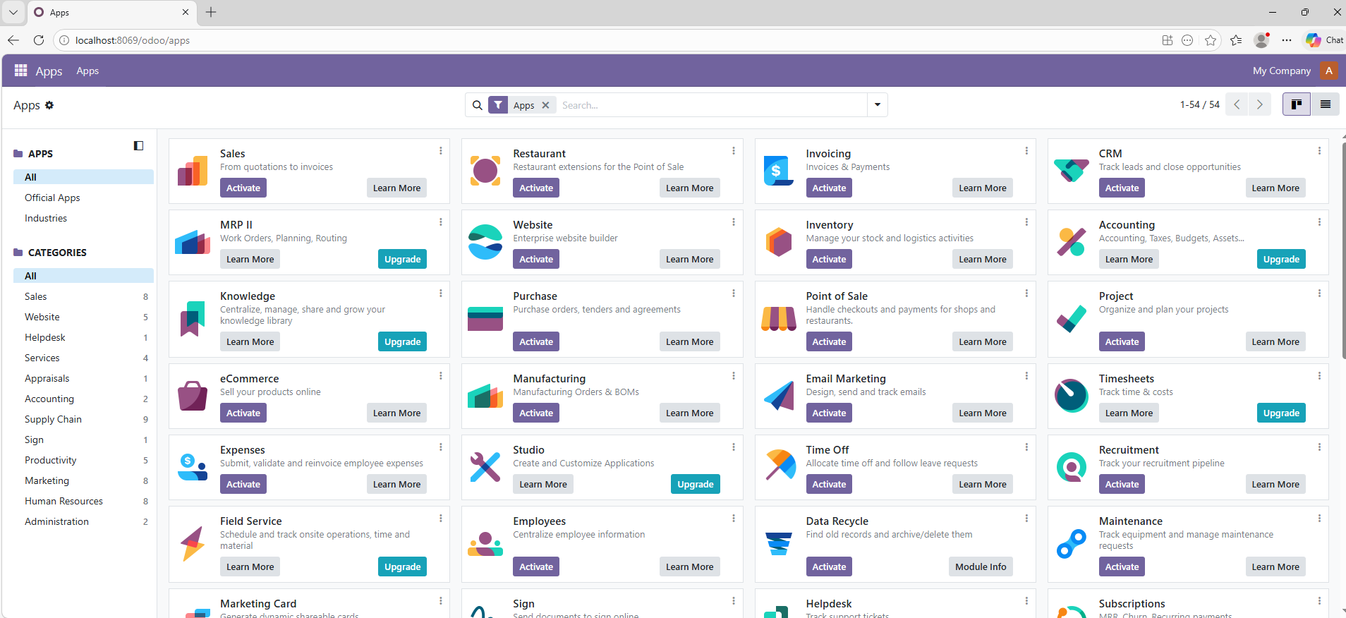The width and height of the screenshot is (1346, 618).
Task: Click the Project app icon
Action: 1072,319
